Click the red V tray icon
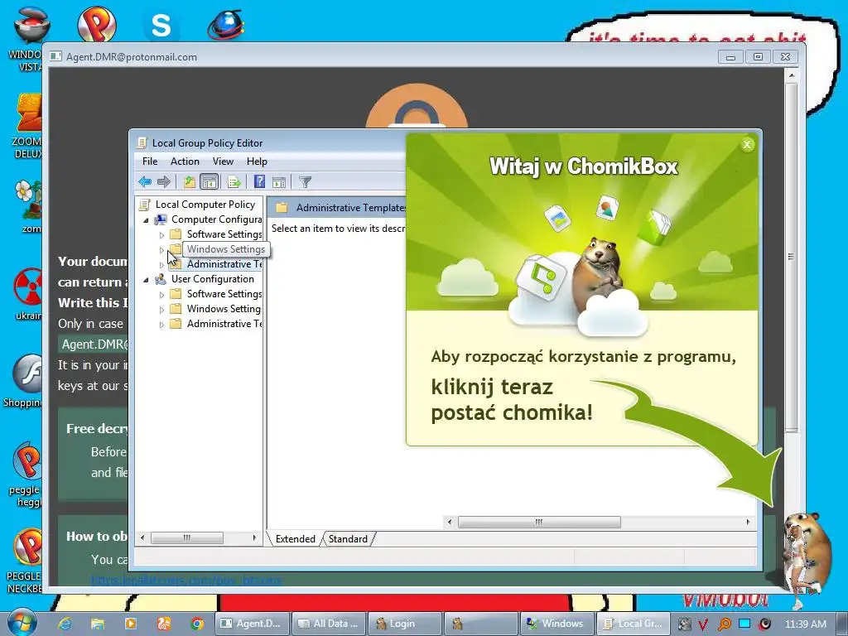Image resolution: width=848 pixels, height=636 pixels. [x=703, y=624]
